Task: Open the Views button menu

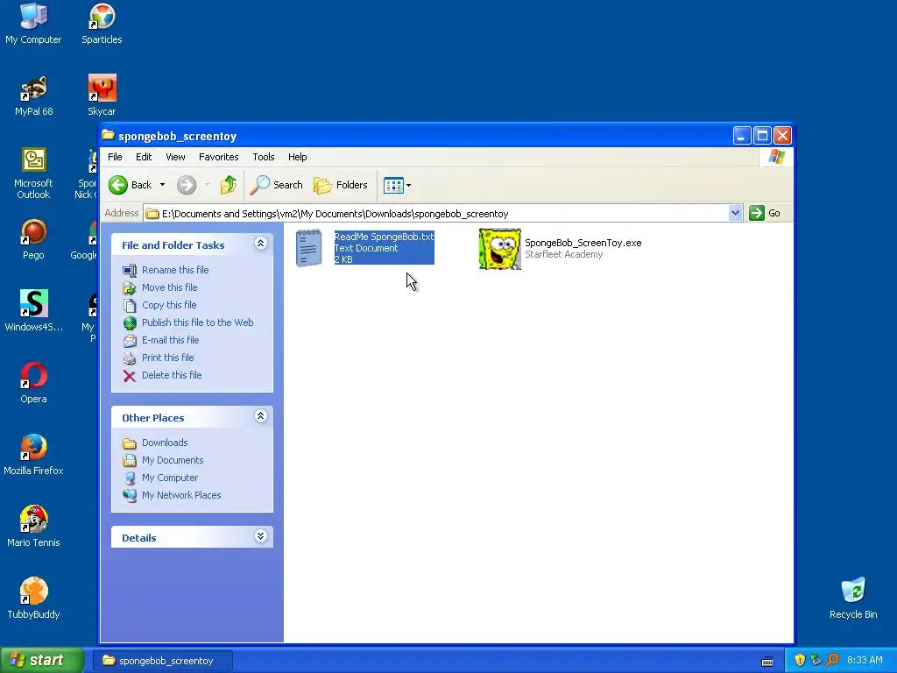Action: pos(397,185)
